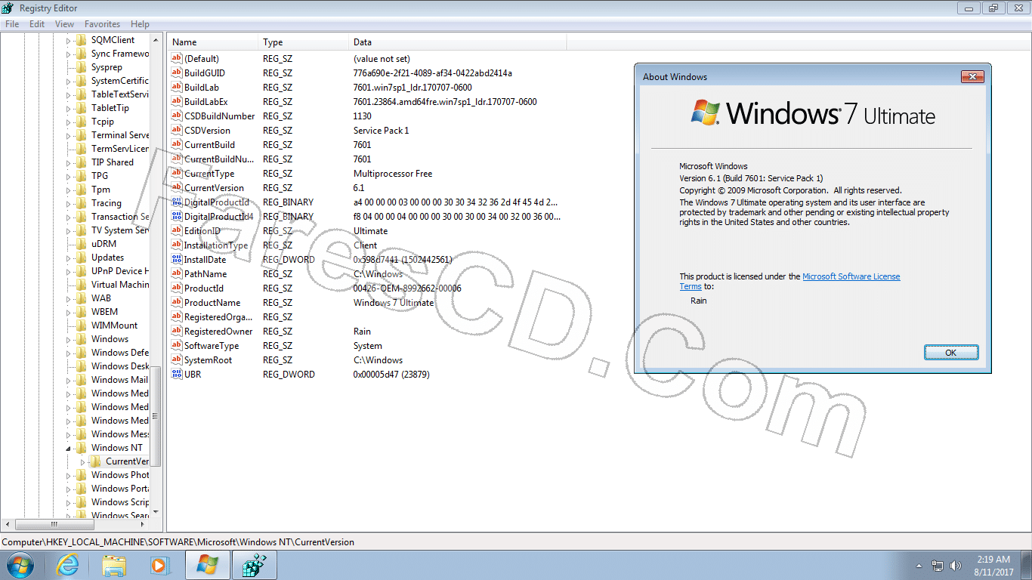Screen dimensions: 1032x580
Task: Click the WBEM folder icon
Action: (x=81, y=312)
